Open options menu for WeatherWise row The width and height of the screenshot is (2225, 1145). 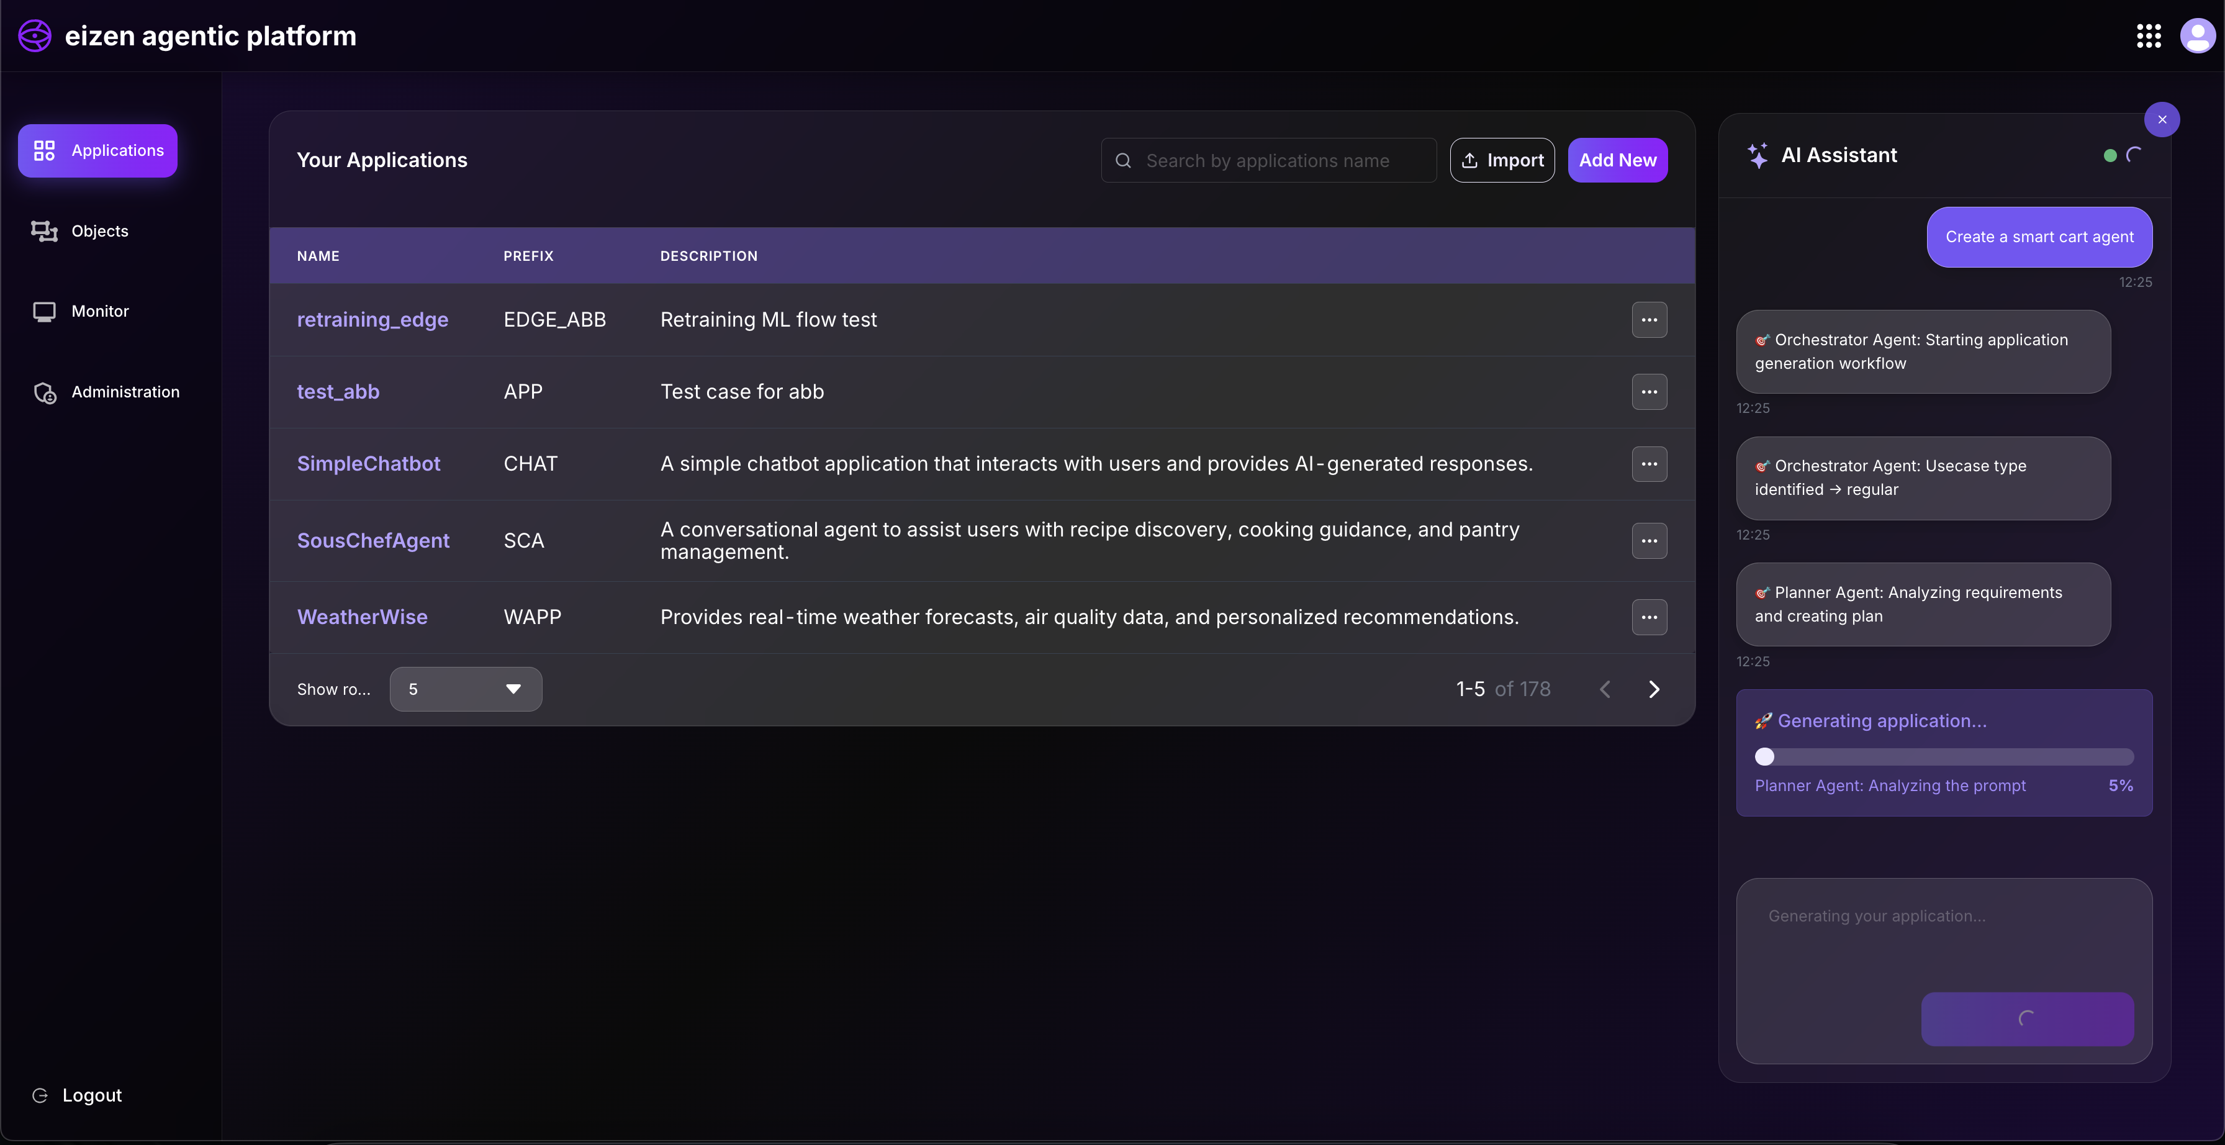[x=1648, y=617]
